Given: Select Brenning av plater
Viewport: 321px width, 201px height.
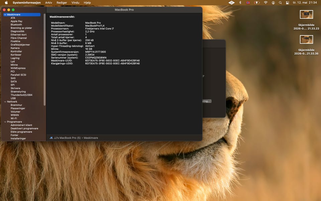Looking at the screenshot, I should (21, 28).
